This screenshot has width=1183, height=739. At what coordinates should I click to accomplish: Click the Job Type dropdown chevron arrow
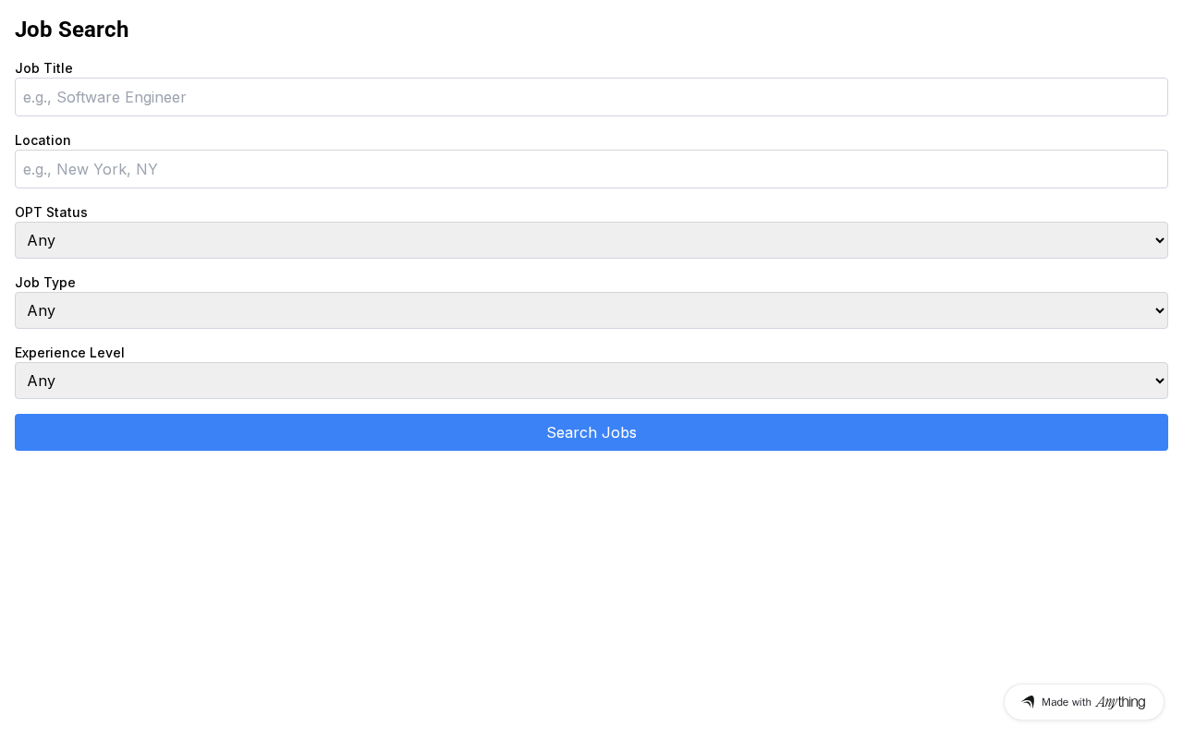point(1160,310)
